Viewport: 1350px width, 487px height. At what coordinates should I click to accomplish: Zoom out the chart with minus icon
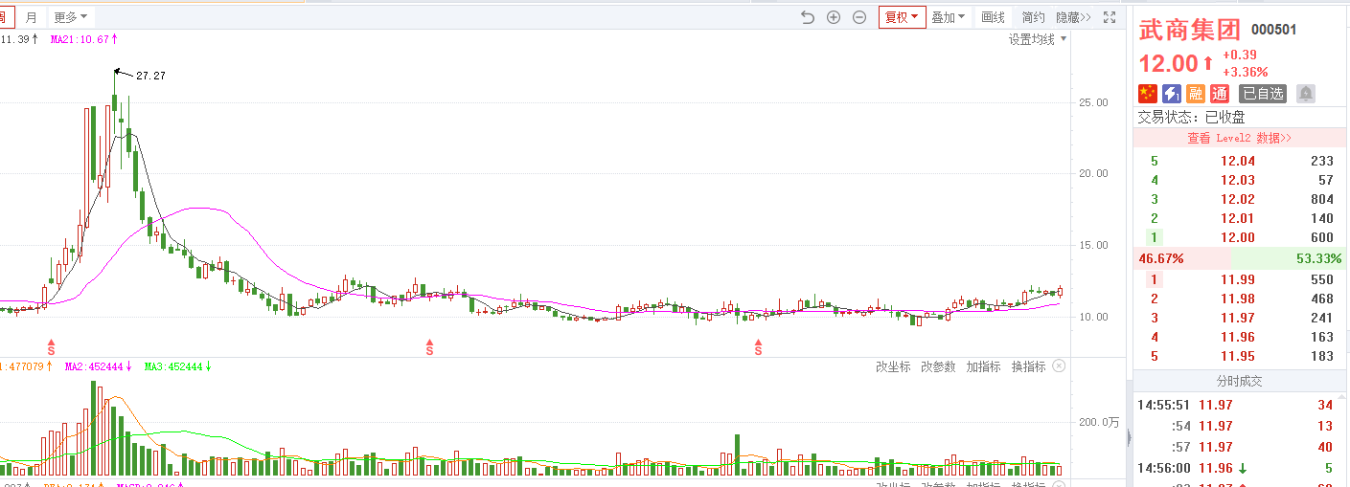[x=859, y=17]
